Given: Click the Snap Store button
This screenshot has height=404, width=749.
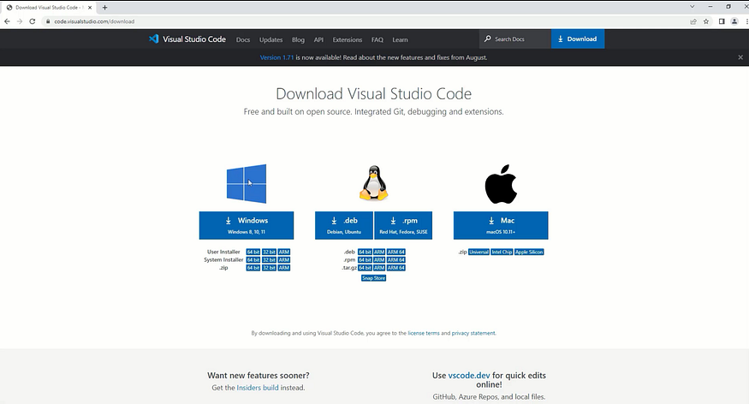Looking at the screenshot, I should coord(373,278).
